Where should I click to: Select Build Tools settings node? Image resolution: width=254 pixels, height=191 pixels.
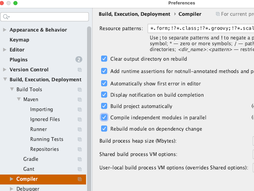click(29, 89)
